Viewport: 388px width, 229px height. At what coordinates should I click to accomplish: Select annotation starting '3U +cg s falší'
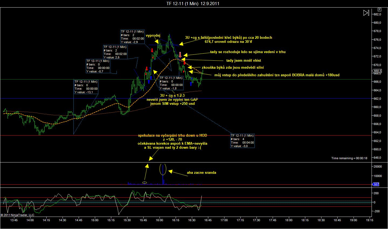228,37
